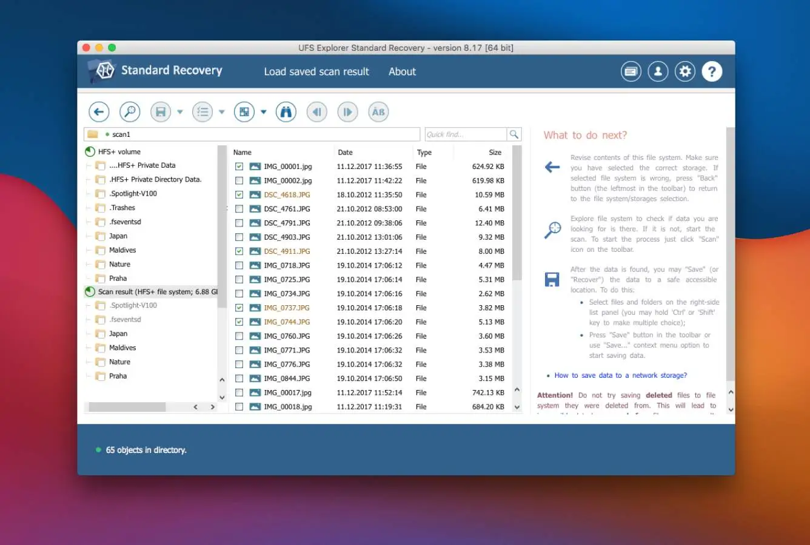Click the Quick find search magnifier icon

point(514,134)
